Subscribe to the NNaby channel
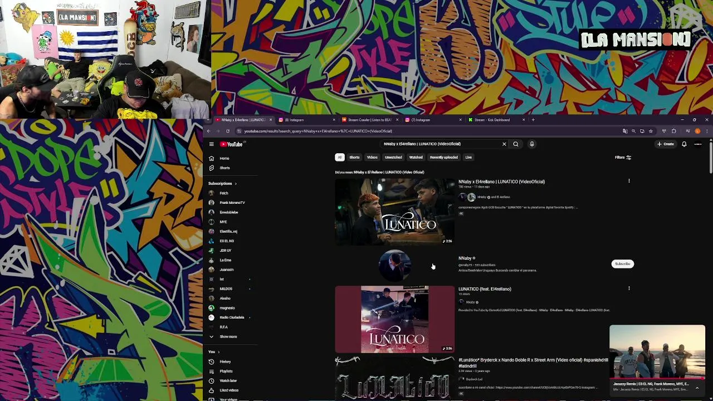713x401 pixels. [x=622, y=264]
